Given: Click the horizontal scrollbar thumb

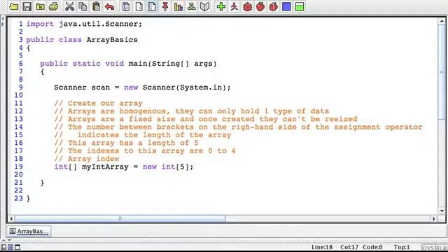Looking at the screenshot, I should (120, 219).
